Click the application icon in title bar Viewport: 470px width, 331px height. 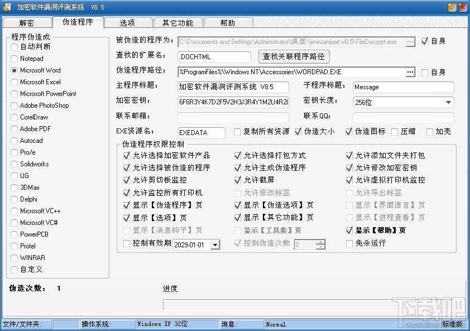(x=7, y=7)
